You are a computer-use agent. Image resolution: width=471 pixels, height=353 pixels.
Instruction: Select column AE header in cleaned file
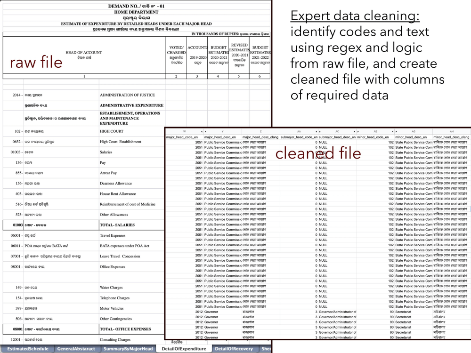[375, 131]
